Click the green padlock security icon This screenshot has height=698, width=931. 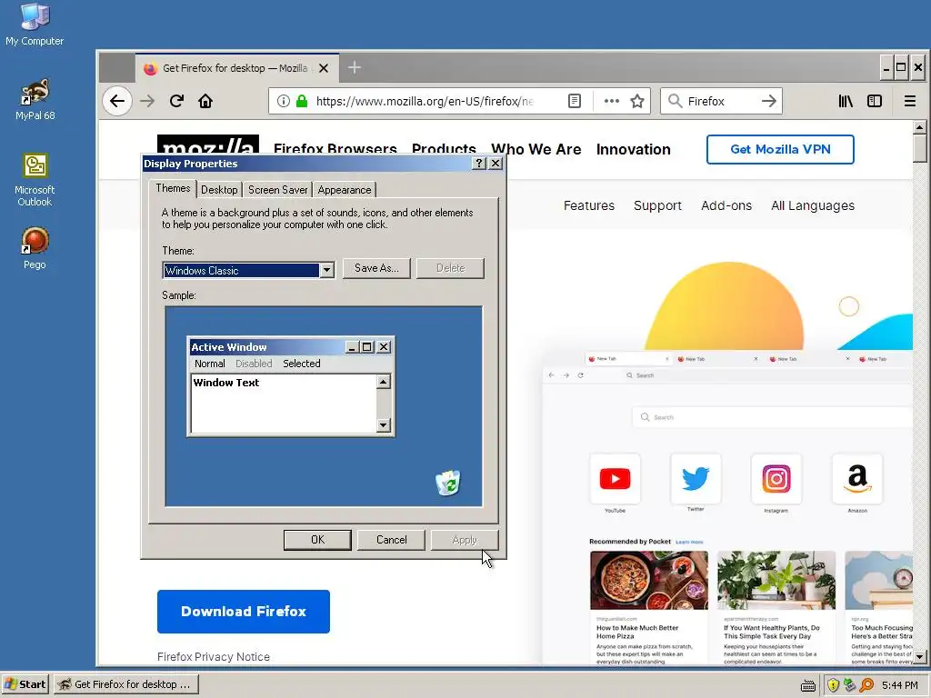(x=302, y=101)
